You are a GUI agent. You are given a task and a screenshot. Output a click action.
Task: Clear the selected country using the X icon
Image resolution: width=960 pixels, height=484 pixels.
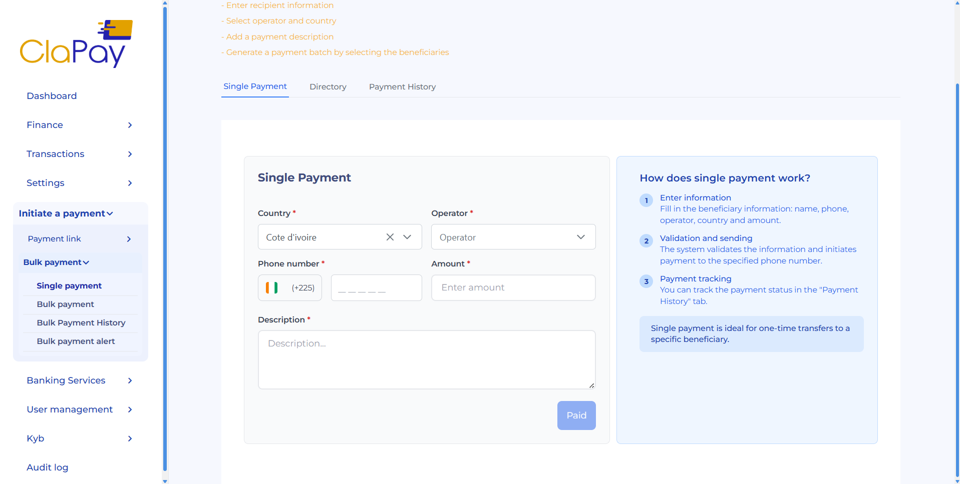tap(390, 237)
